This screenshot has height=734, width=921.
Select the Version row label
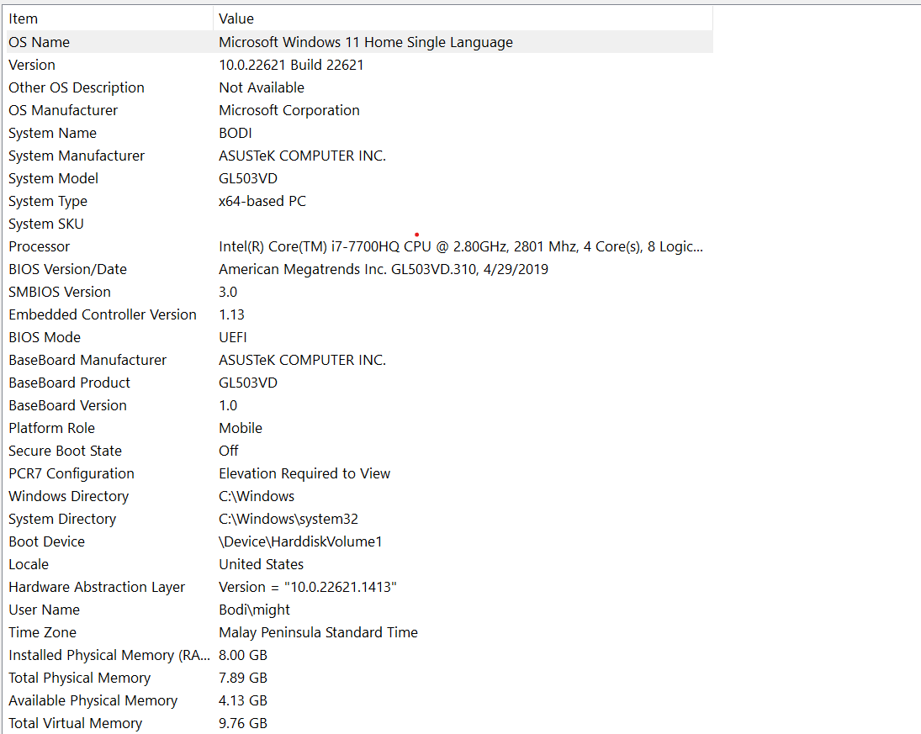coord(32,66)
